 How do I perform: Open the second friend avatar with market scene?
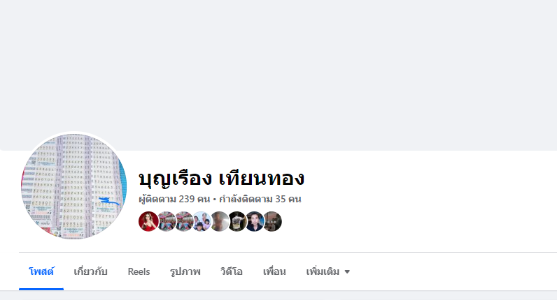pos(167,221)
